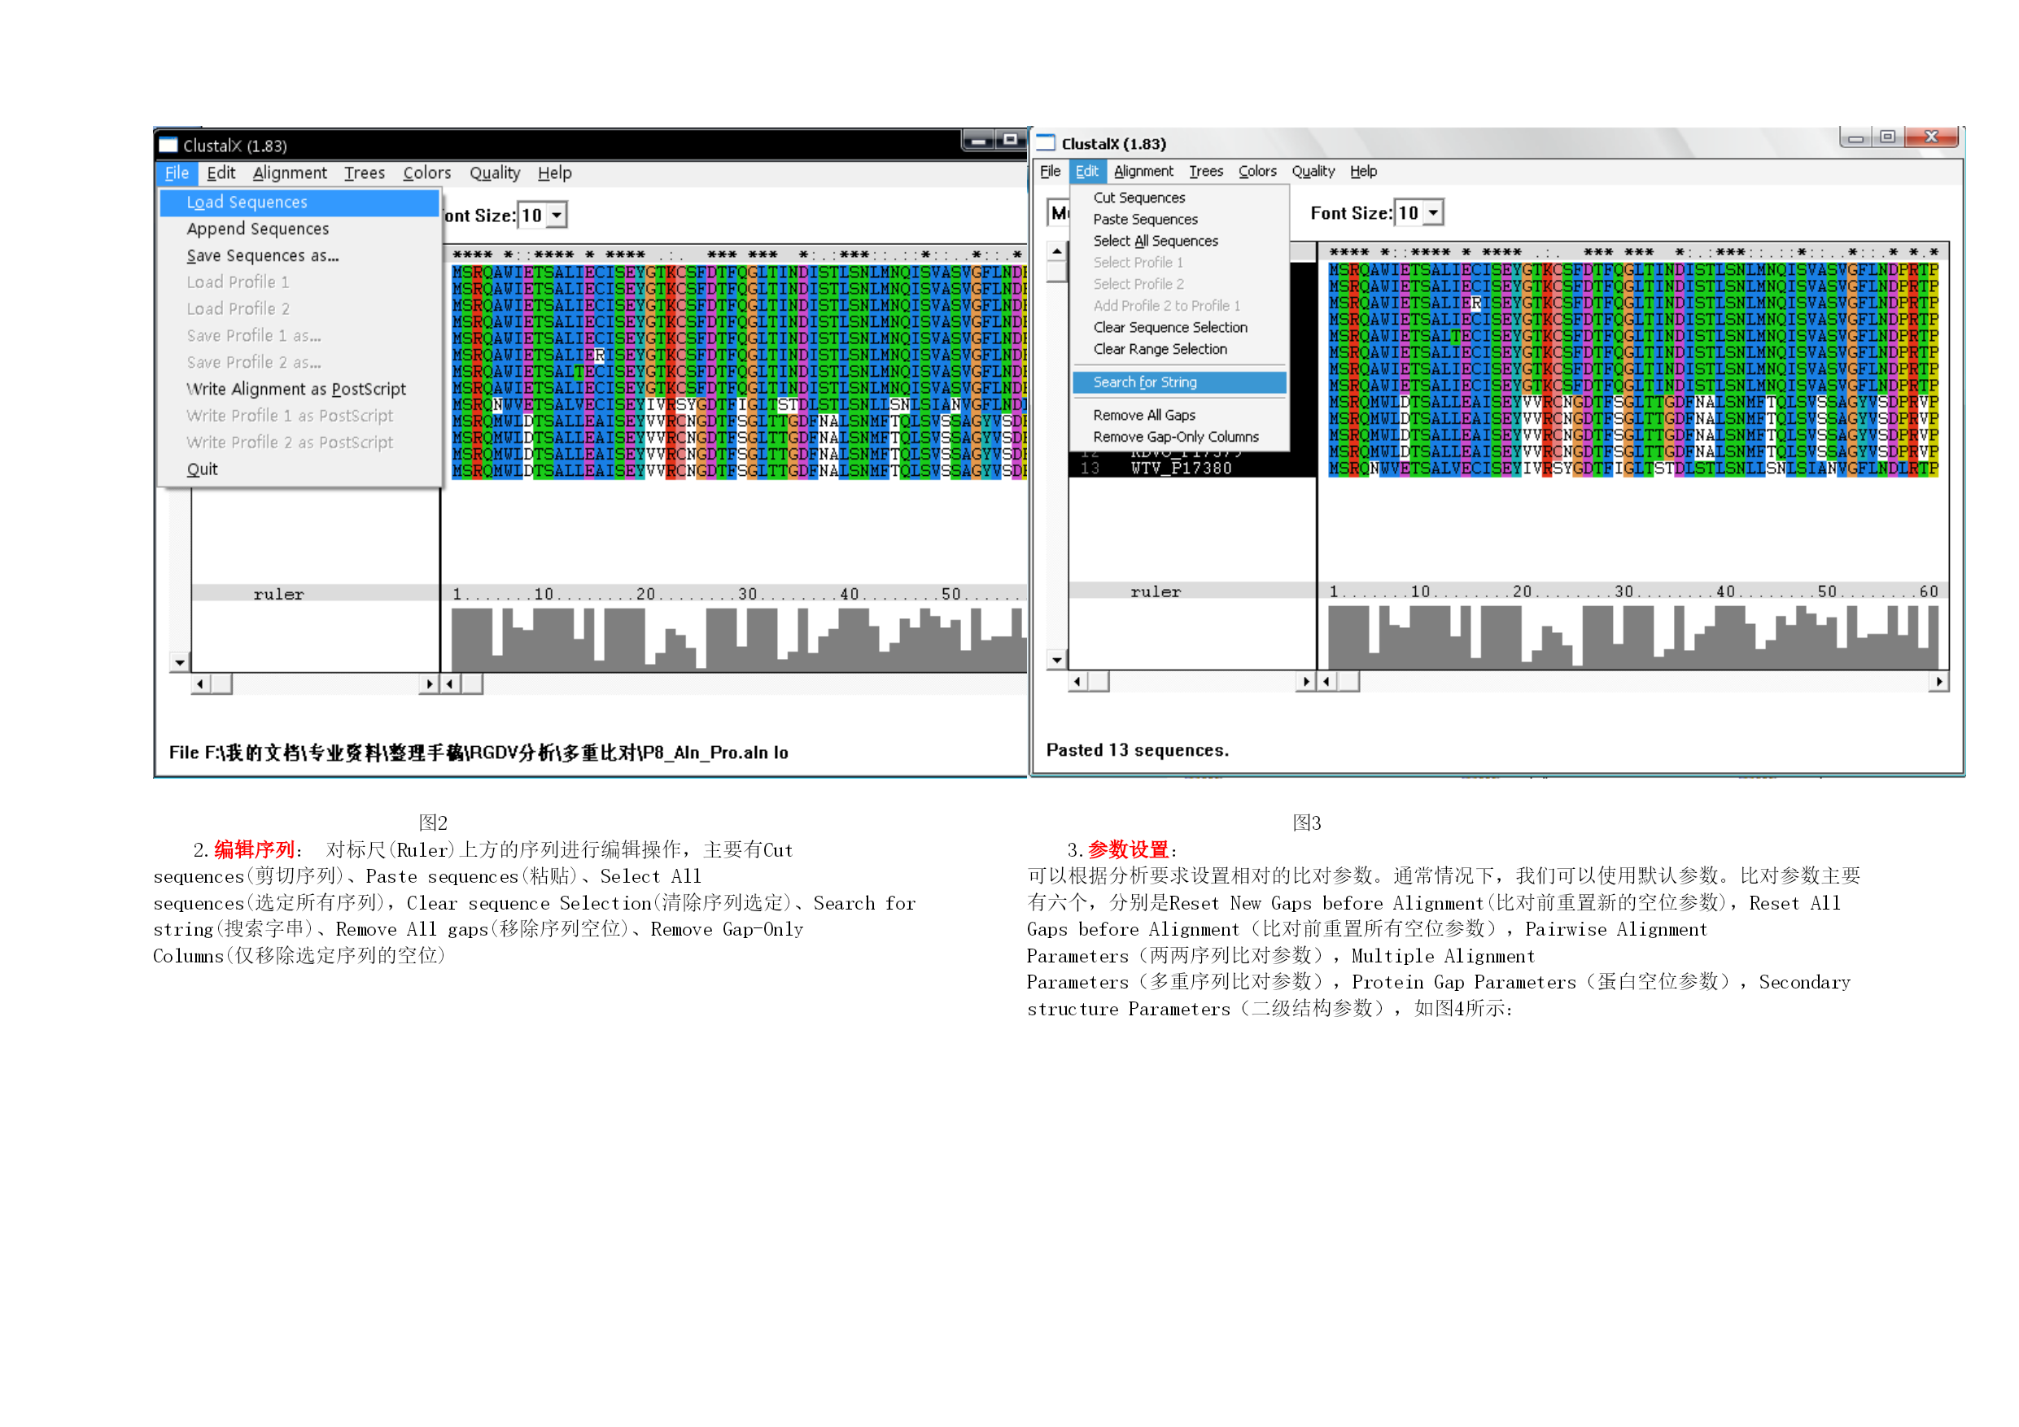
Task: Click right window vertical scroll down arrow
Action: click(1057, 660)
